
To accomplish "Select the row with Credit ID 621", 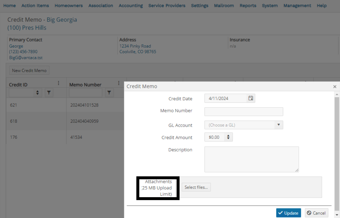I will coord(65,105).
